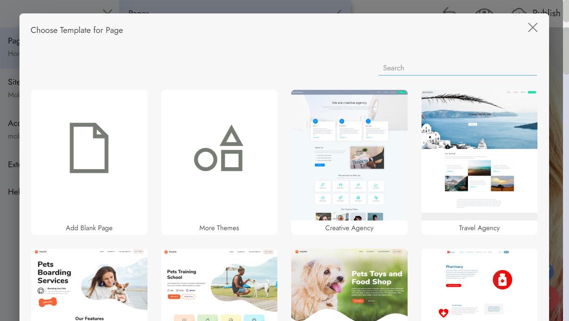Open the Sites item in the sidebar
Screen dimensions: 569x321
tap(13, 82)
